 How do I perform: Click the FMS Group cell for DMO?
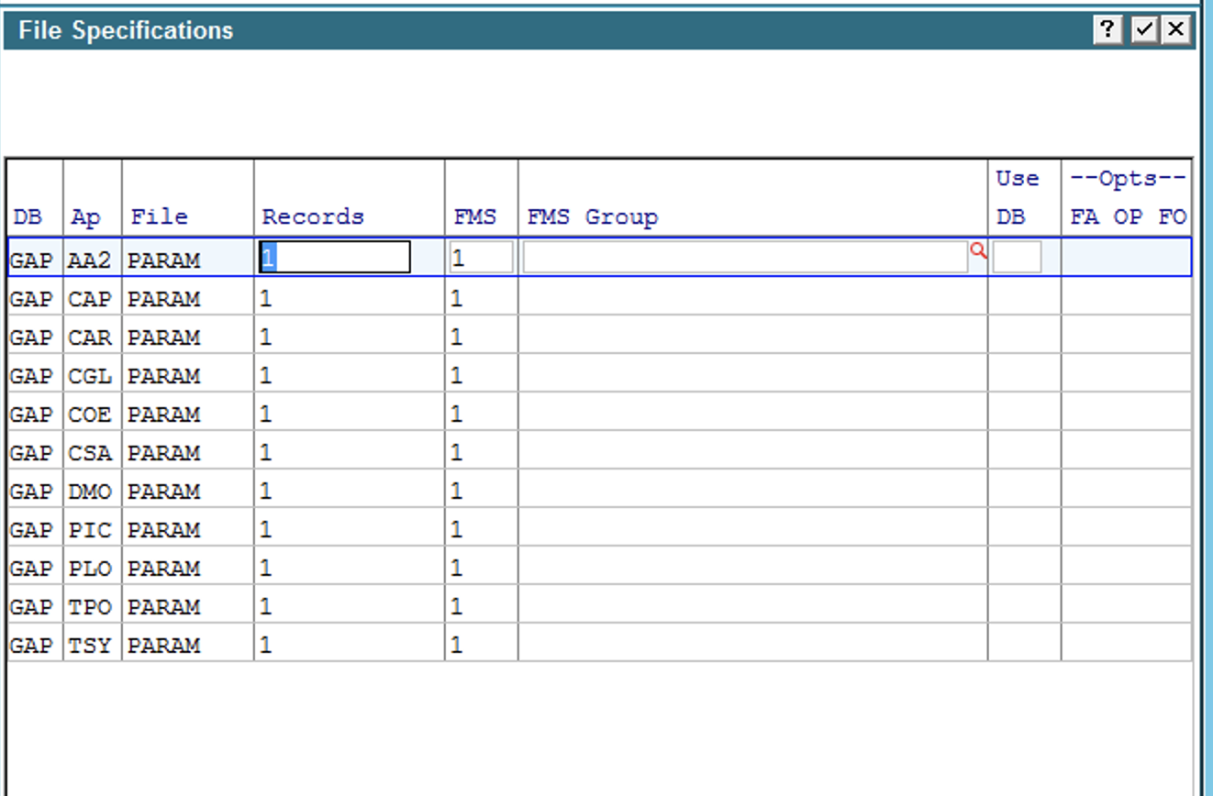(752, 492)
